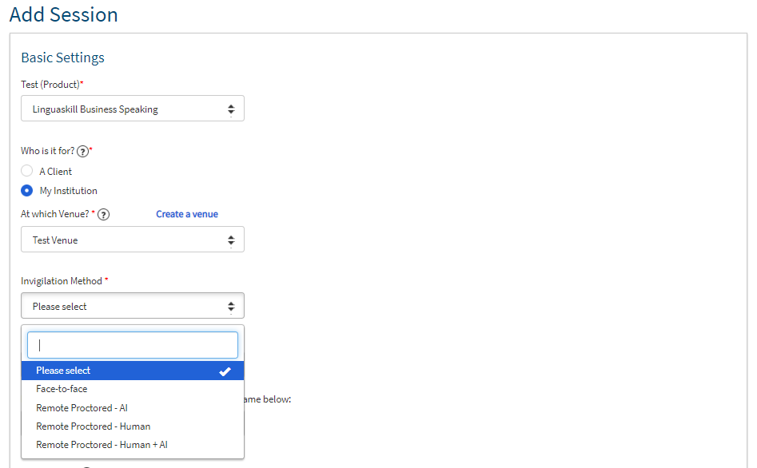Select the A Client radio button

click(27, 171)
